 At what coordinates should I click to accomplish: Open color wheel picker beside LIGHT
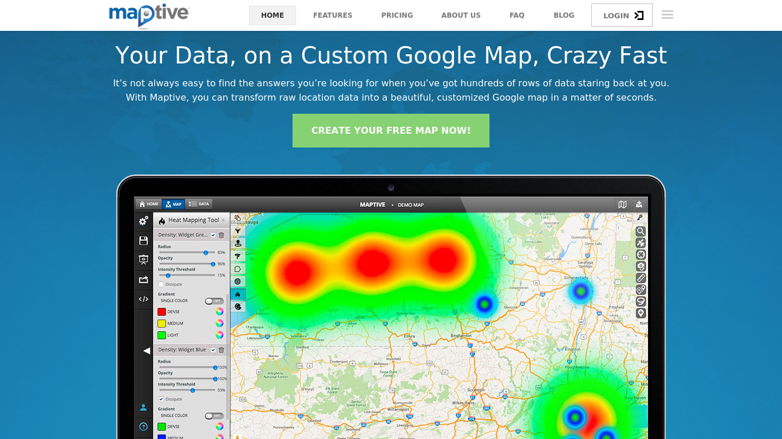click(219, 335)
